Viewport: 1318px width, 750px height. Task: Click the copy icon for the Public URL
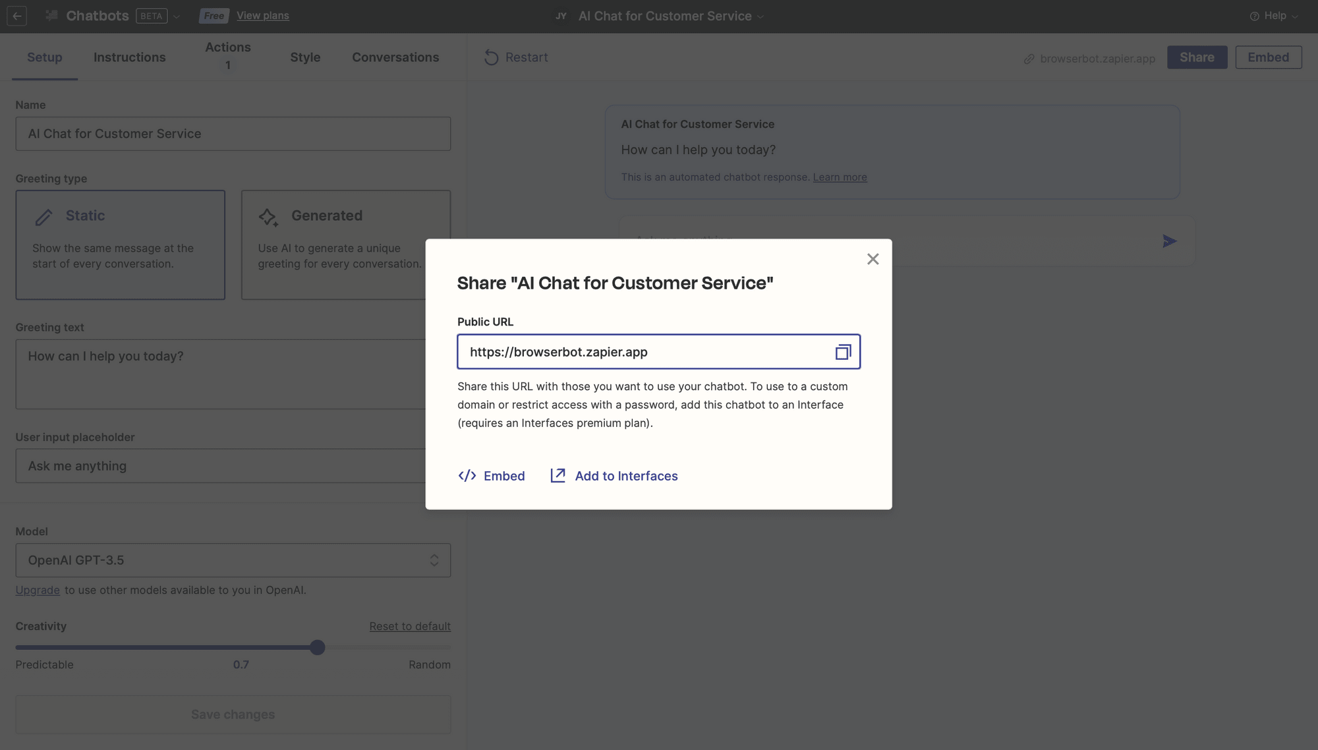point(843,352)
